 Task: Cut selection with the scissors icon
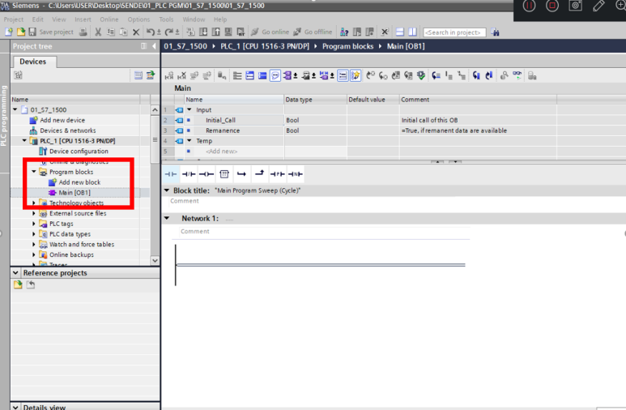coord(98,32)
